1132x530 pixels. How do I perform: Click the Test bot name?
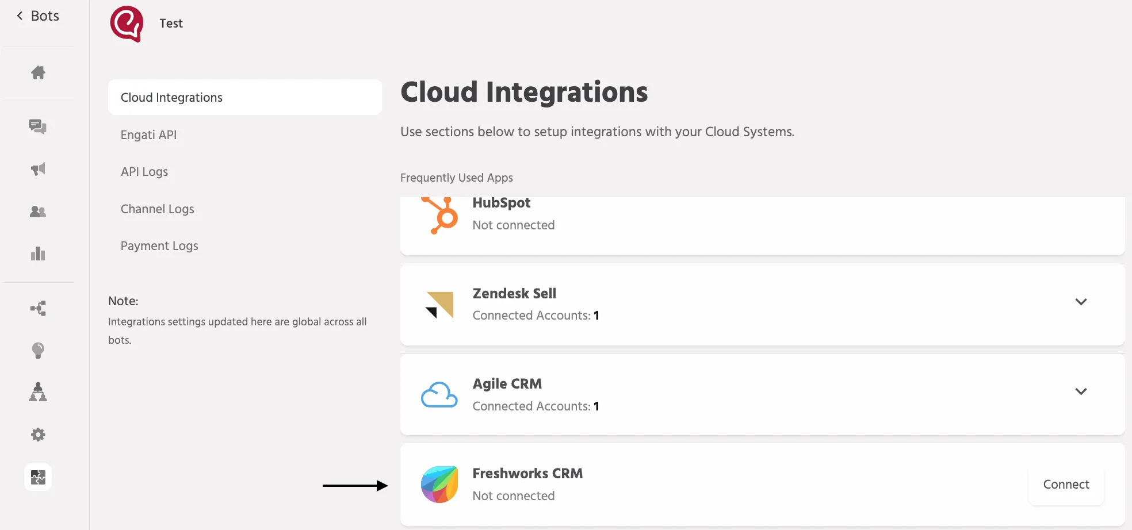pyautogui.click(x=171, y=24)
